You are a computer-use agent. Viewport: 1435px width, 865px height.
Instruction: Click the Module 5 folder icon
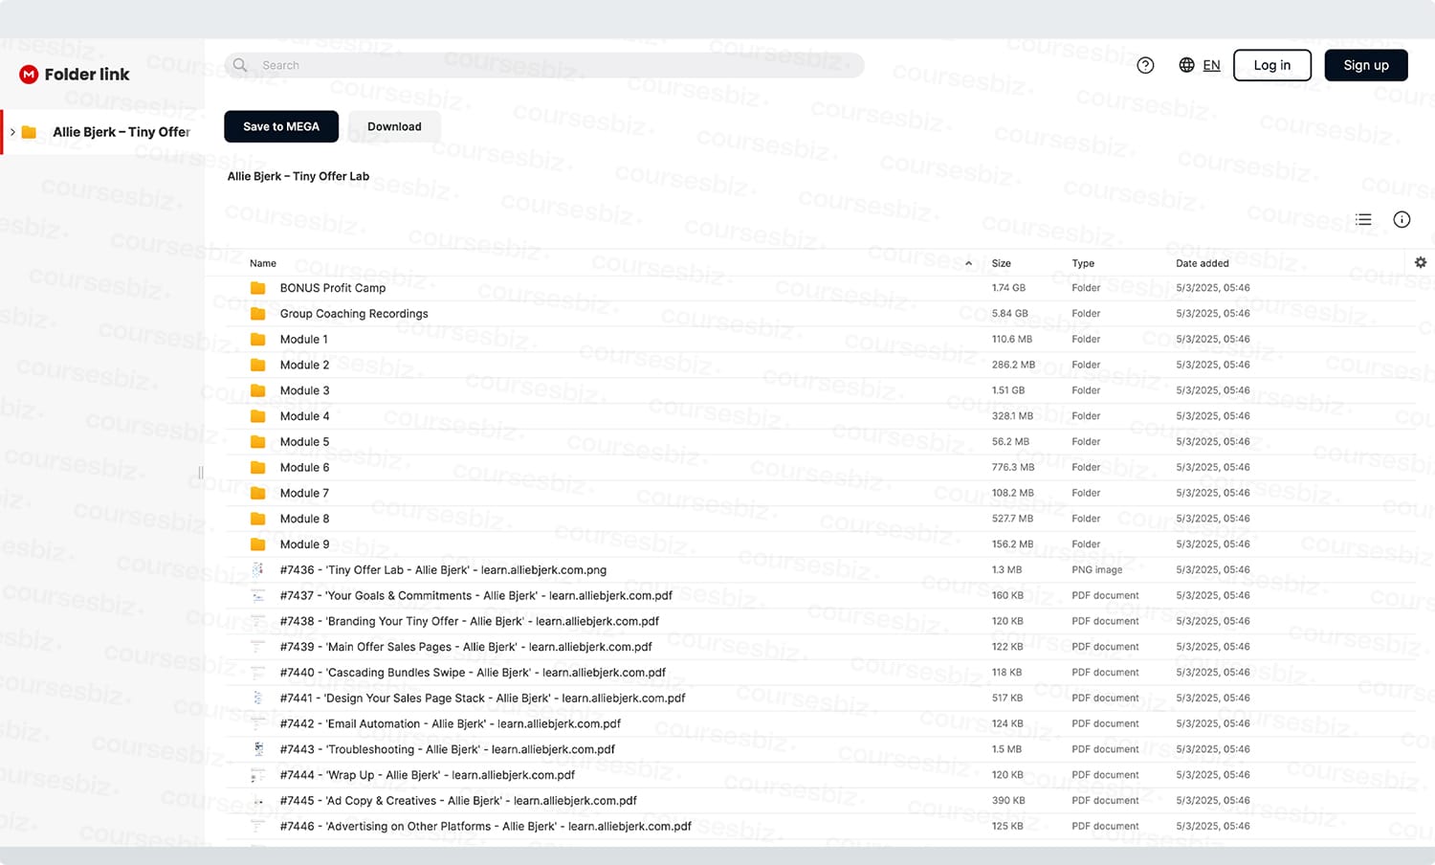tap(257, 442)
